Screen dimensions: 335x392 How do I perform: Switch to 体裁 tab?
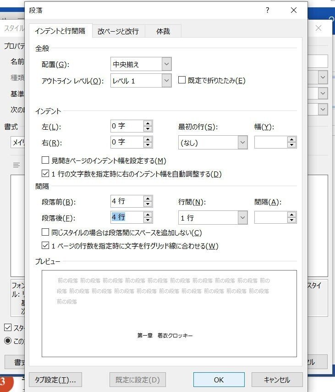point(163,31)
